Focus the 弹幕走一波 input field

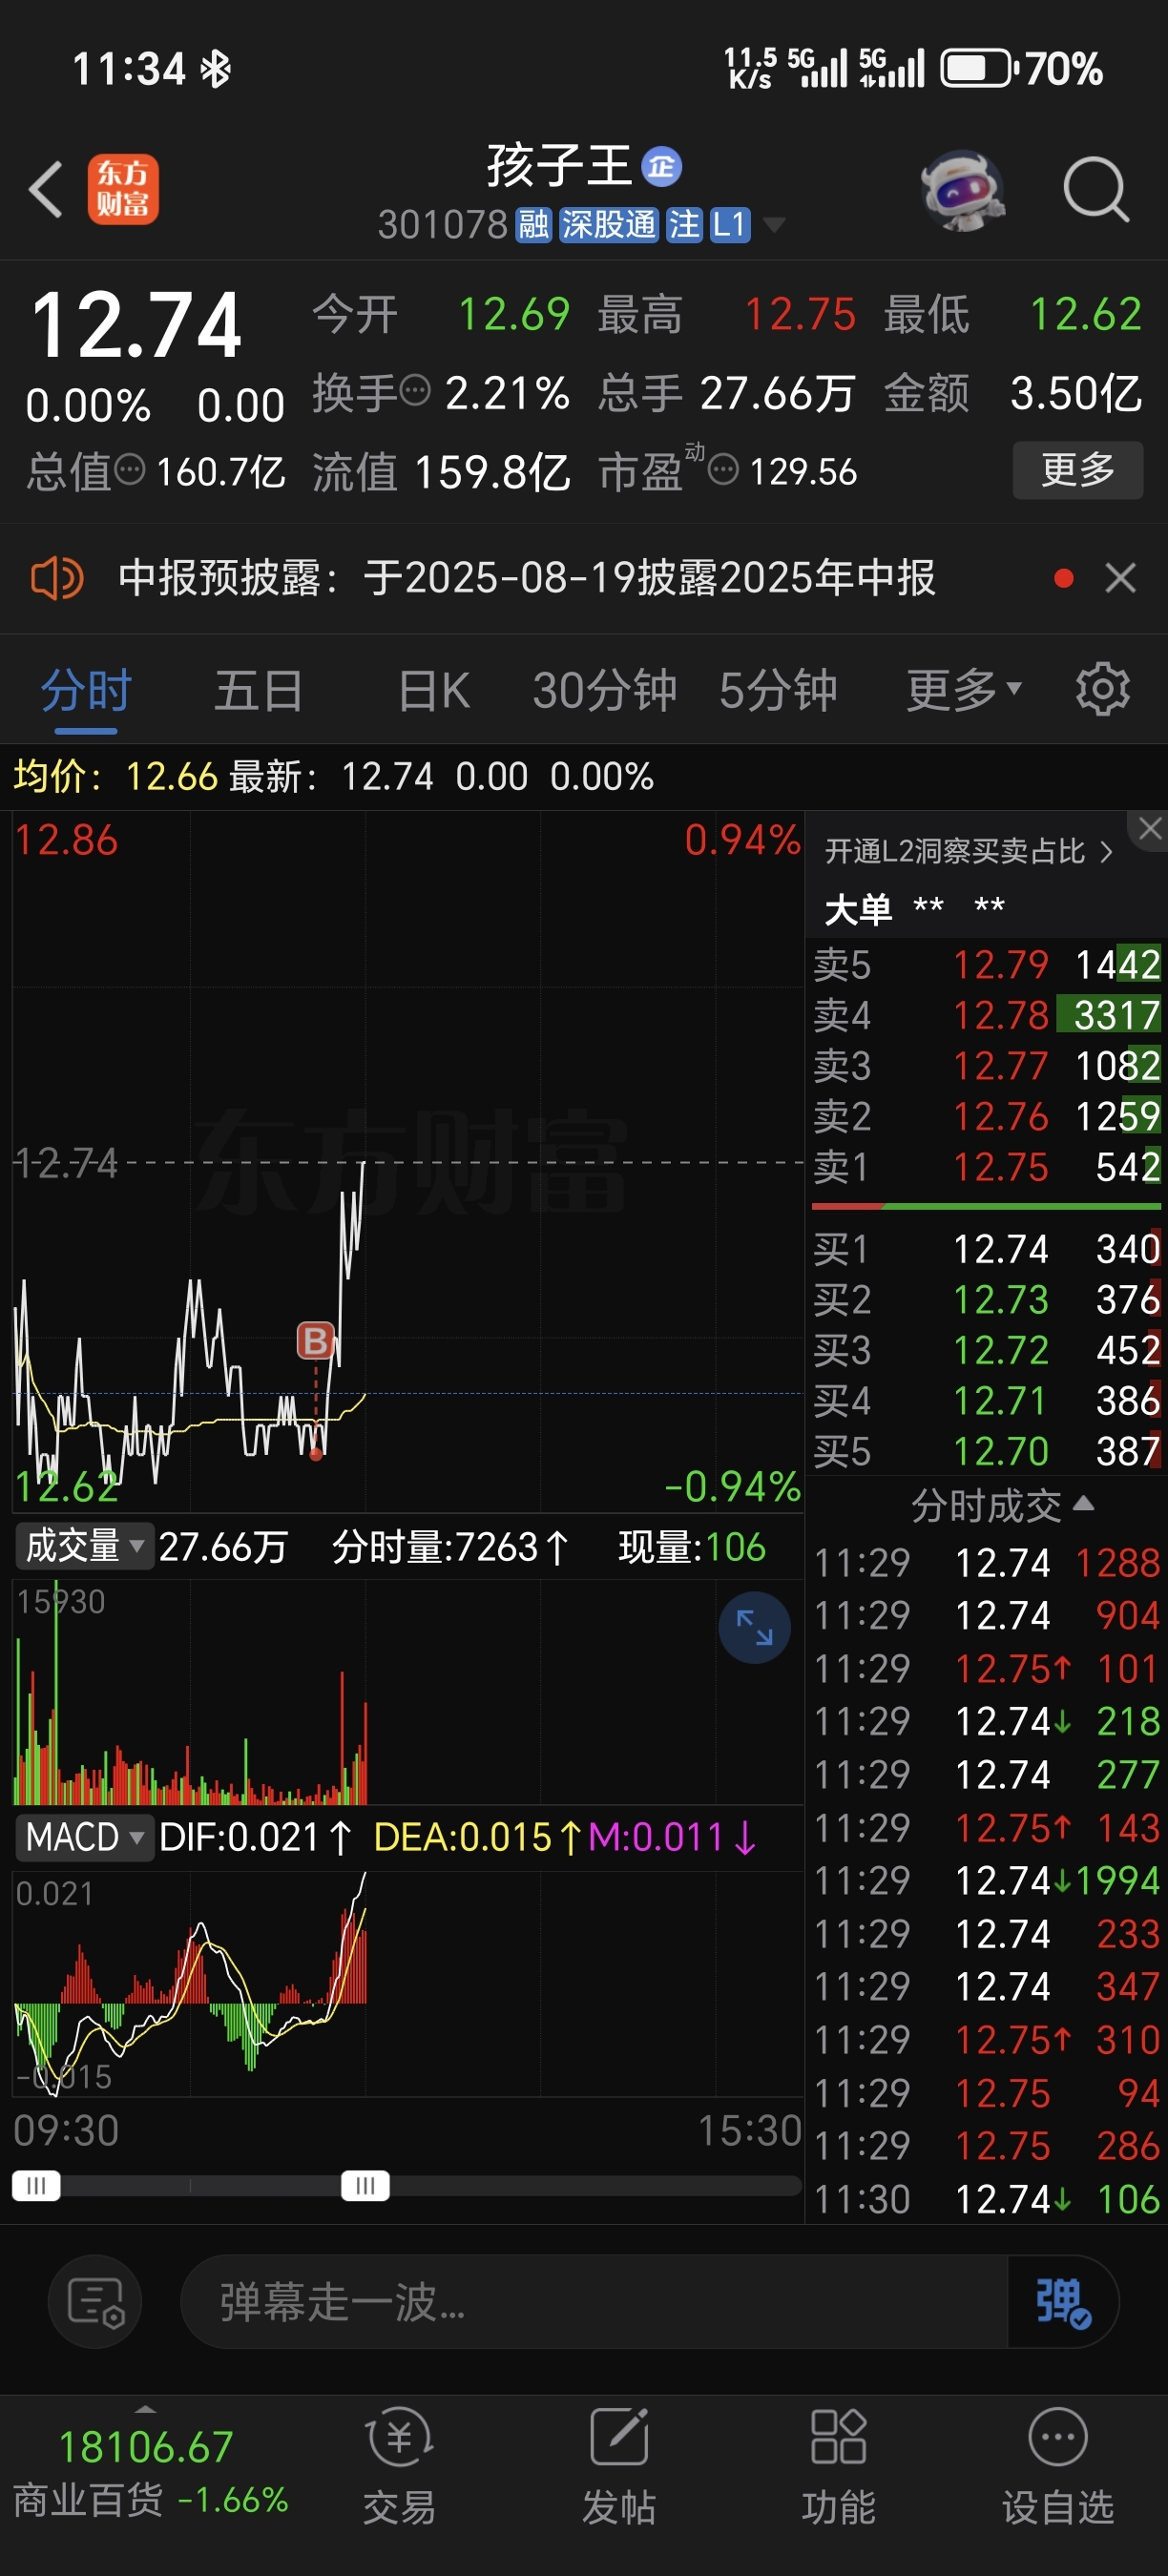coord(594,2301)
